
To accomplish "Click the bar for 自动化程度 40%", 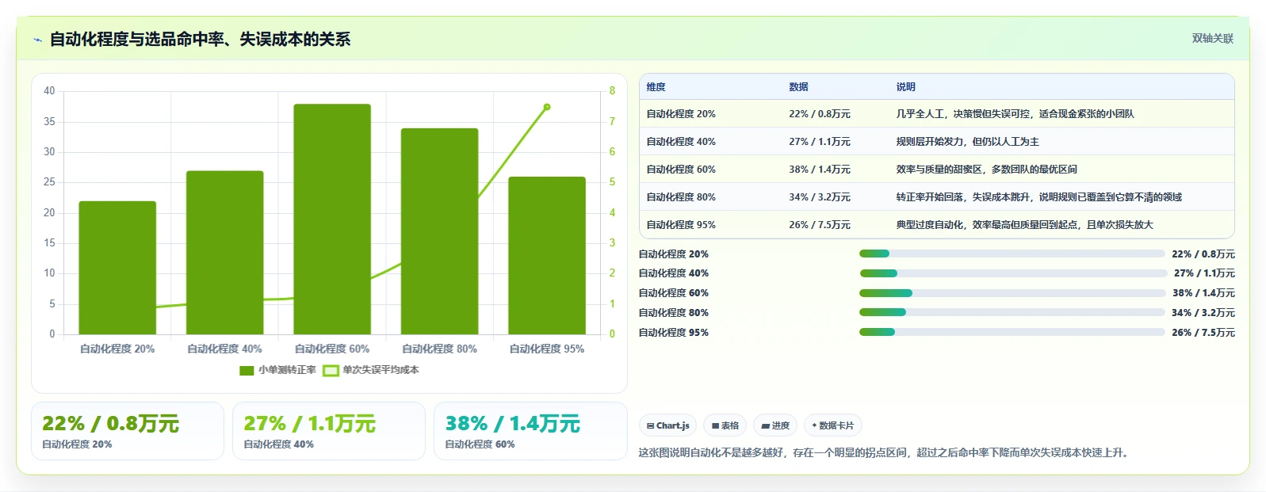I will click(224, 253).
